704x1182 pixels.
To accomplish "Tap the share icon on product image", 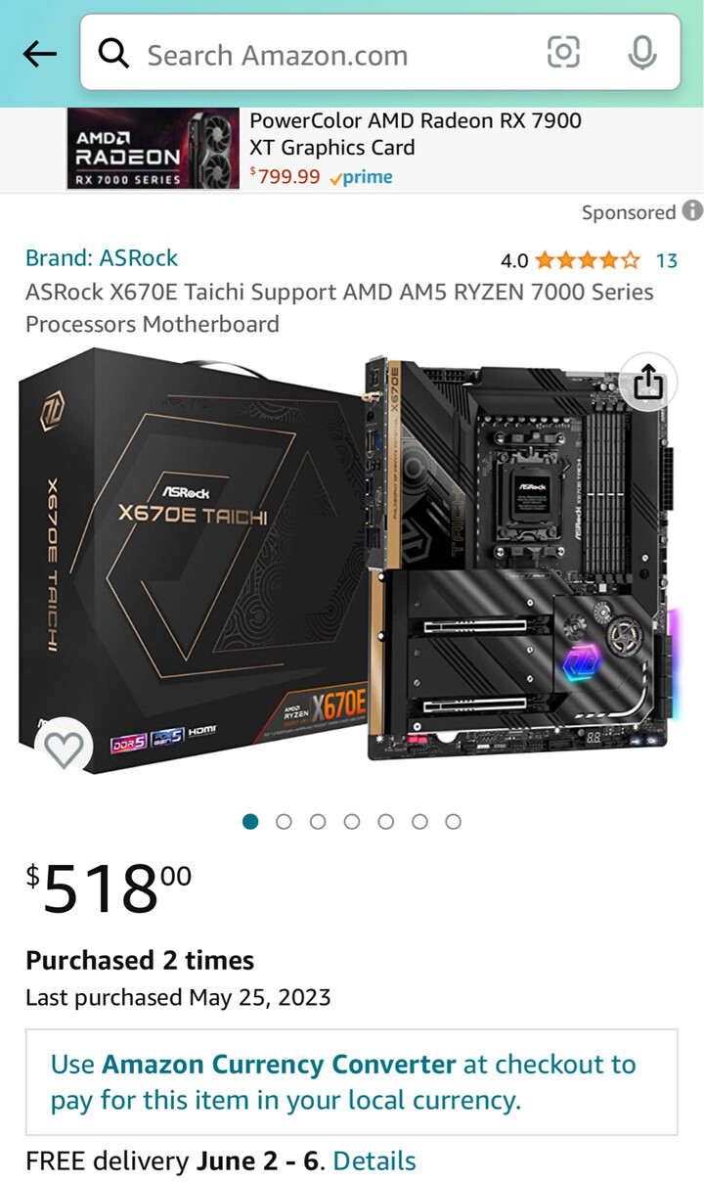I will tap(648, 382).
